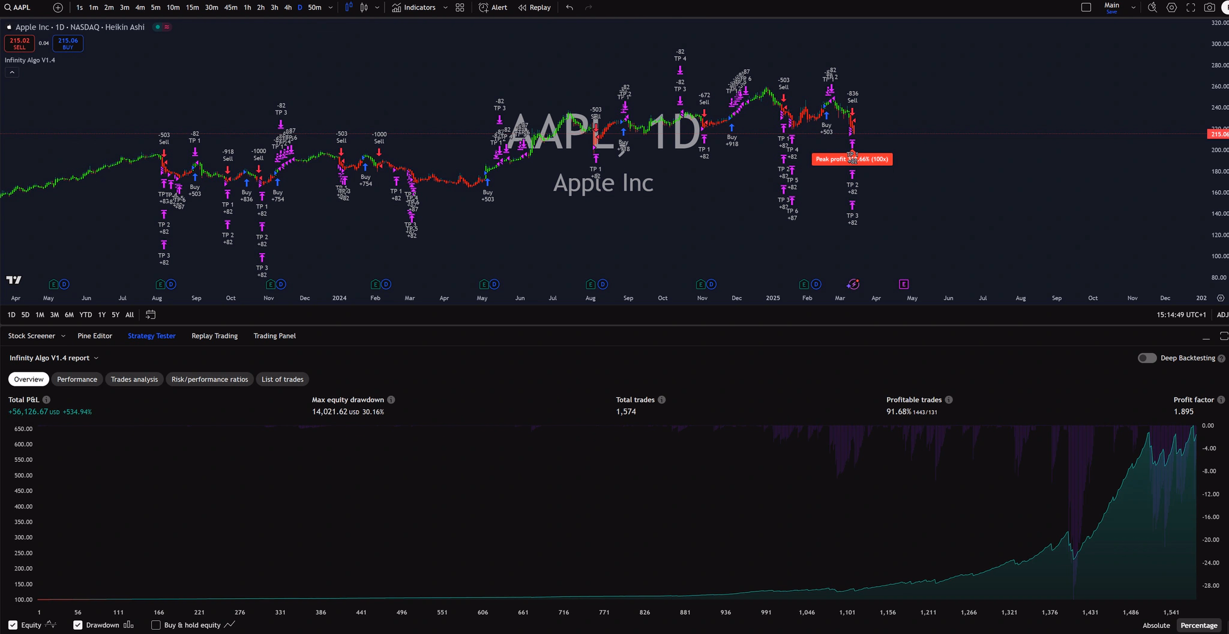Create a new Alert
Image resolution: width=1229 pixels, height=634 pixels.
click(492, 7)
